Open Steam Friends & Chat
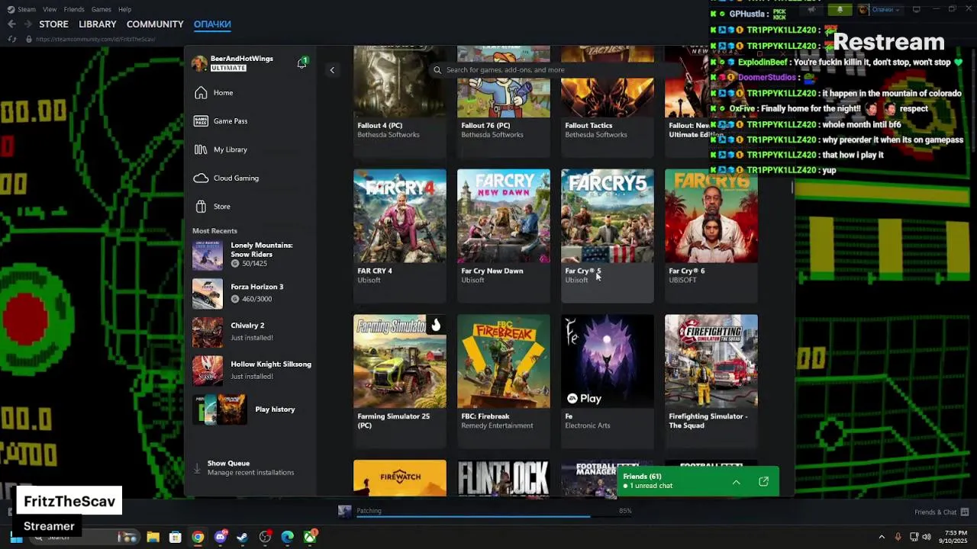Viewport: 977px width, 549px height. [941, 512]
